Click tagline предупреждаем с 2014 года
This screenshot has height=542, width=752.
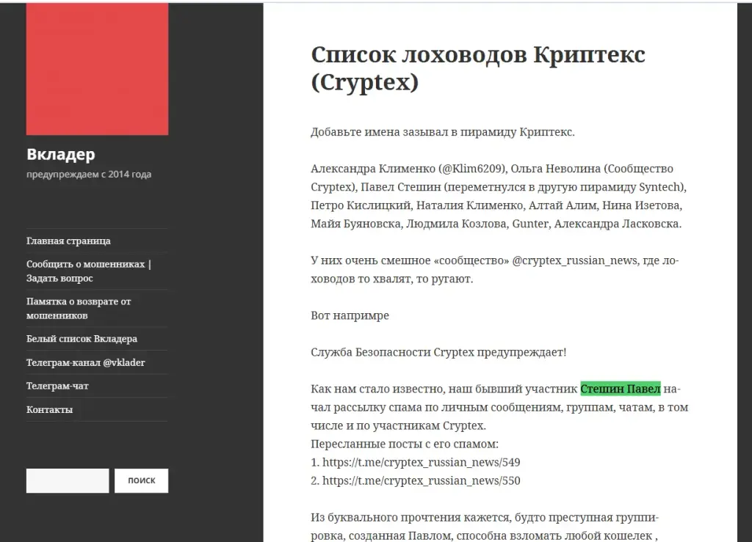[x=89, y=175]
